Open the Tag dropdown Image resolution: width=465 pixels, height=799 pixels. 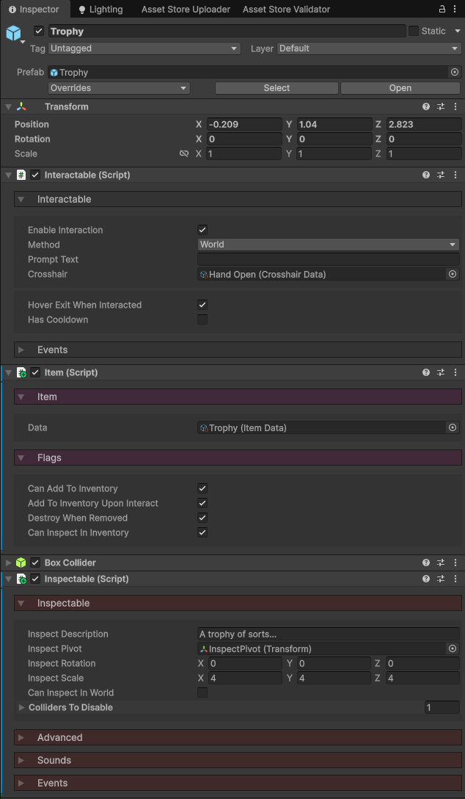144,48
